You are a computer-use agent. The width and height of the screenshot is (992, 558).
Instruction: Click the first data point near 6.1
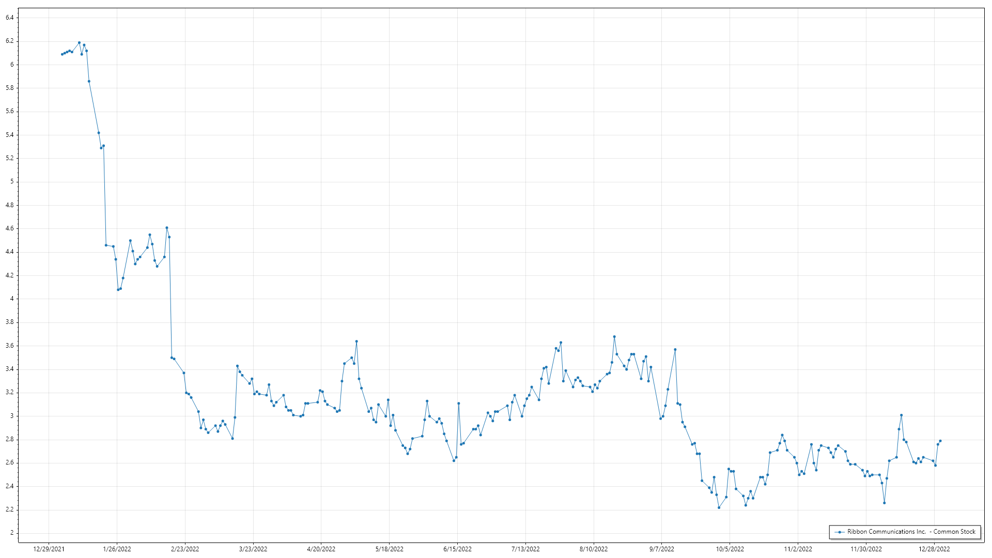62,54
